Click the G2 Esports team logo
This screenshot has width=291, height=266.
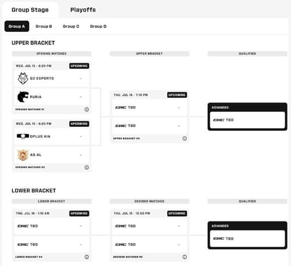click(x=23, y=79)
